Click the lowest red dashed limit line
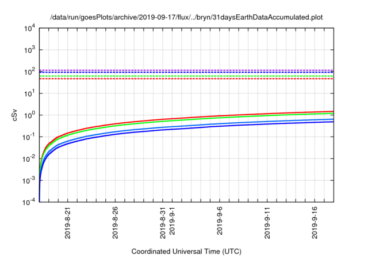This screenshot has width=368, height=257. (x=184, y=79)
